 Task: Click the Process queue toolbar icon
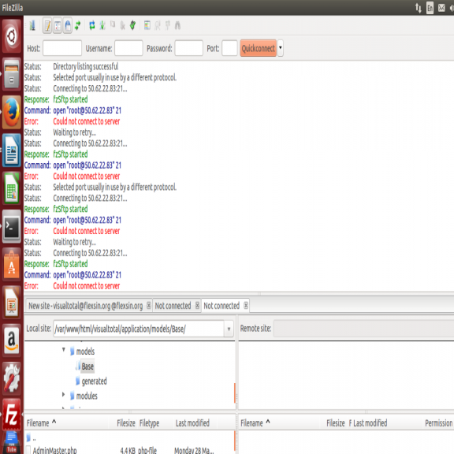pos(102,25)
